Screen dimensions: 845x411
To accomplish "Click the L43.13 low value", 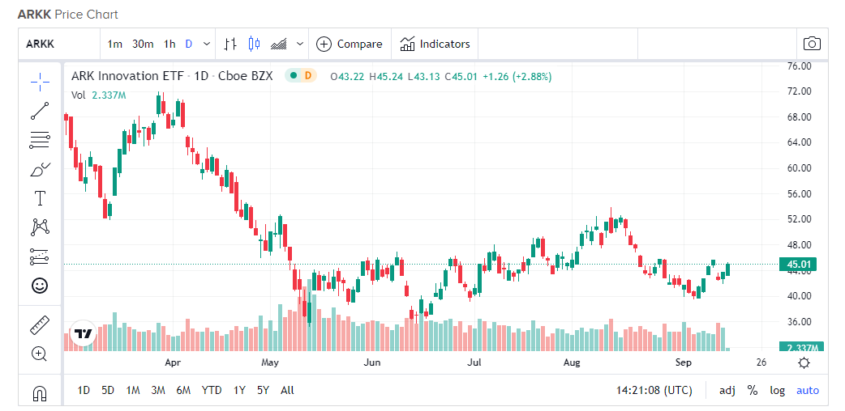I will coord(423,76).
